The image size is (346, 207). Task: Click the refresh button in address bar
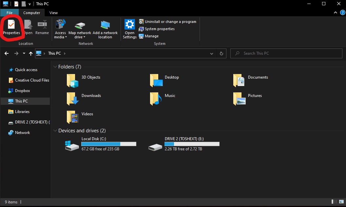[x=221, y=53]
